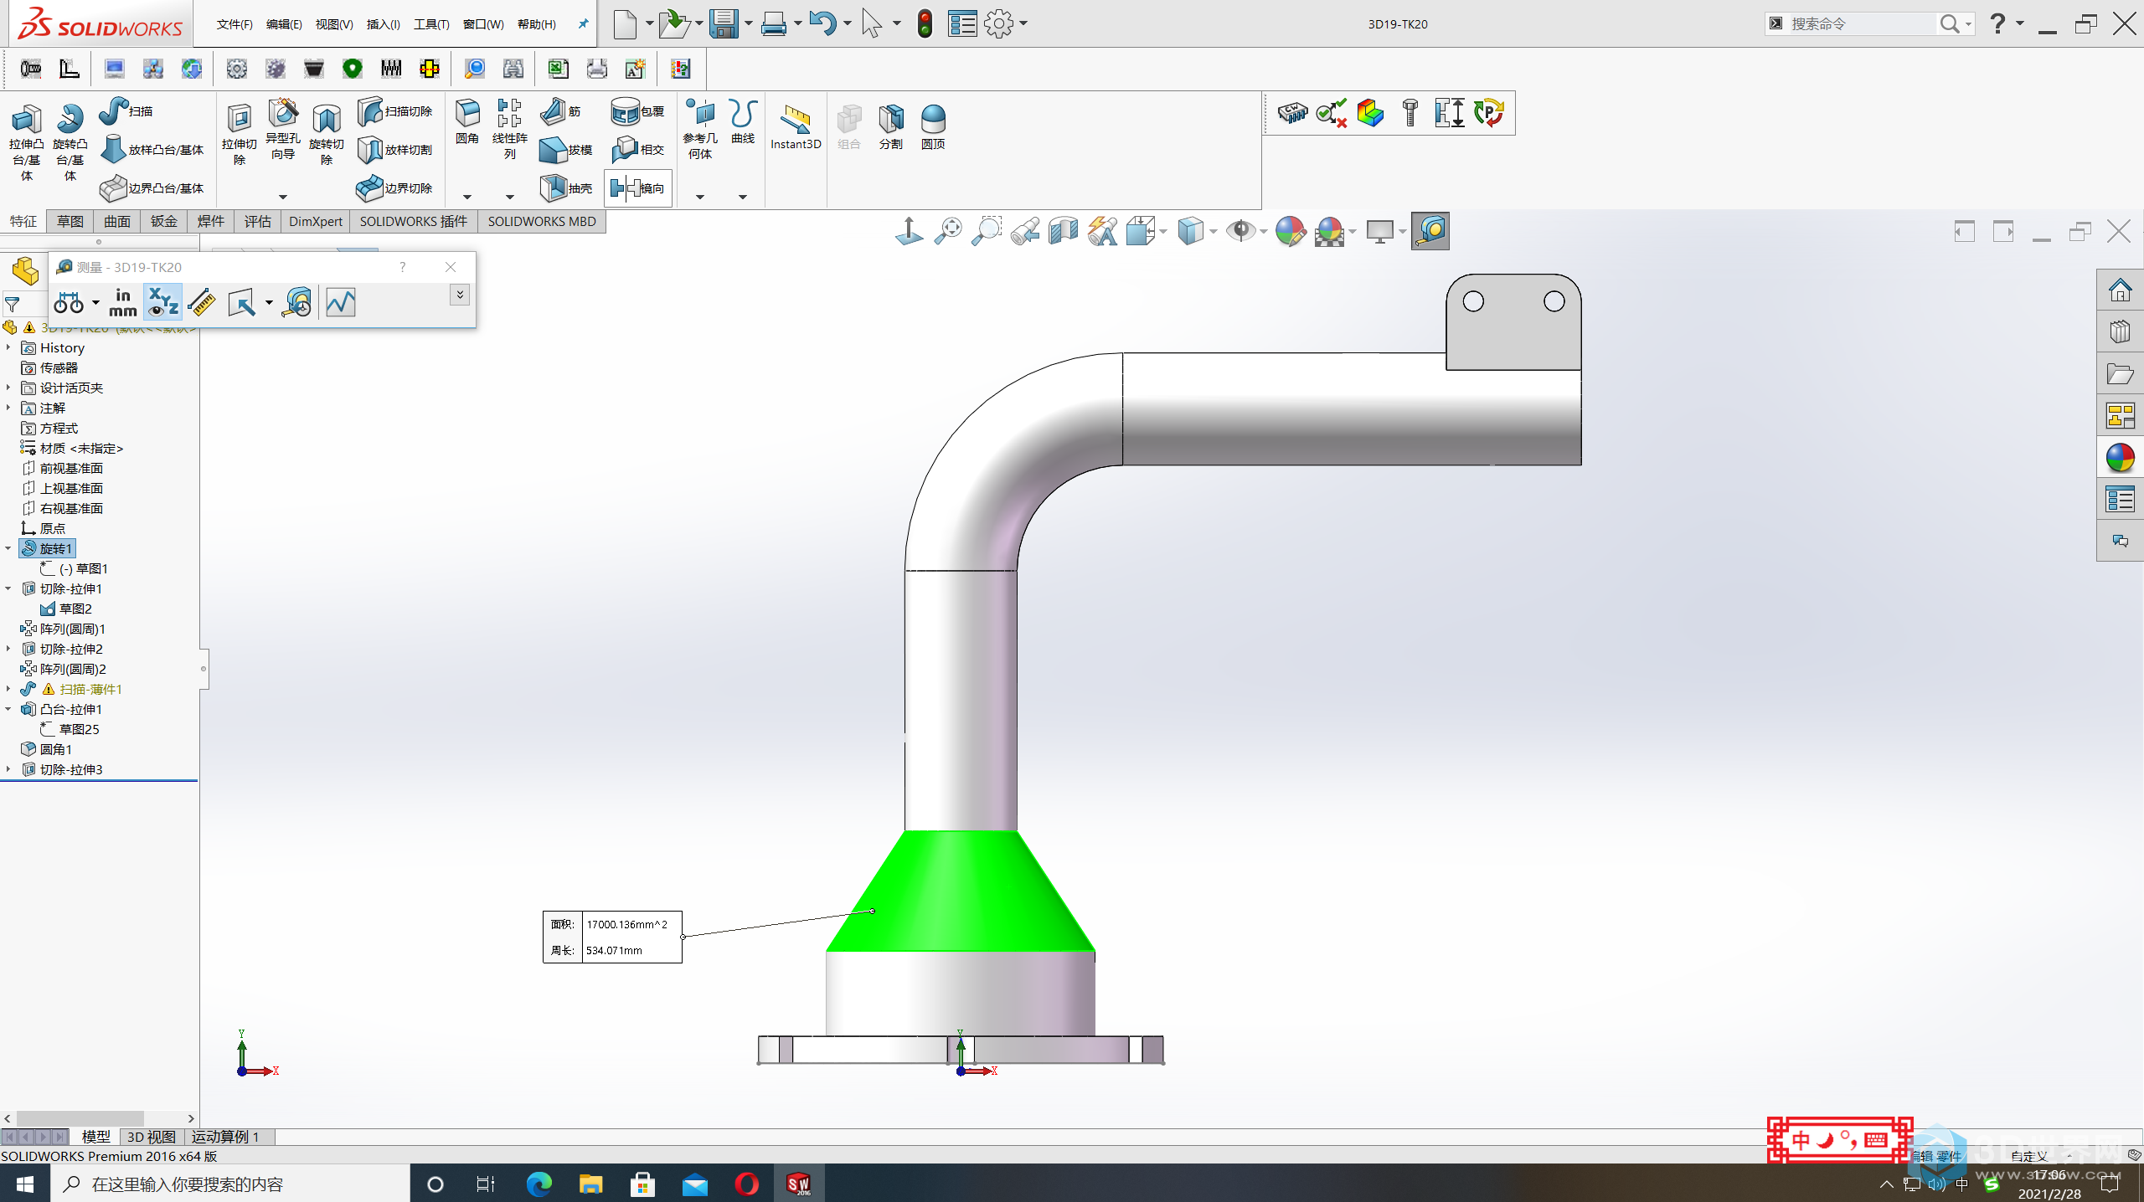Toggle the measurement history graph button
The image size is (2144, 1202).
341,302
